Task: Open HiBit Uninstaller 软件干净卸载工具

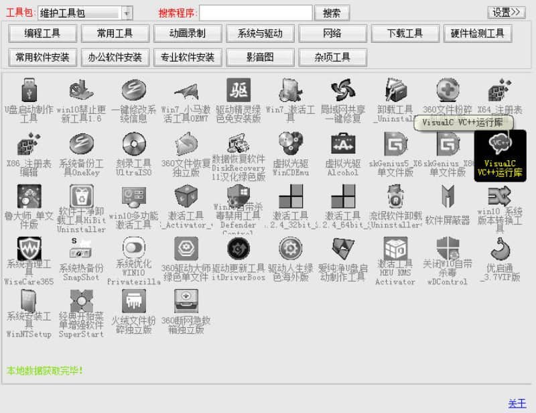Action: pyautogui.click(x=81, y=209)
